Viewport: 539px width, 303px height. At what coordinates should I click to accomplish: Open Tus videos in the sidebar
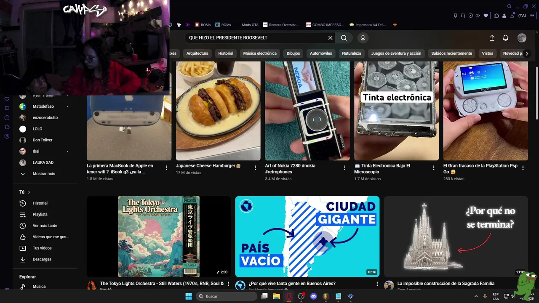click(x=45, y=248)
